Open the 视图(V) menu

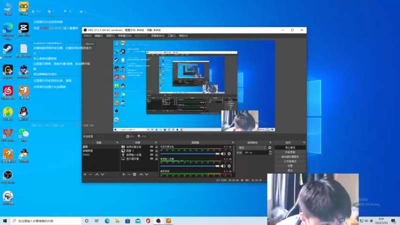click(x=110, y=36)
